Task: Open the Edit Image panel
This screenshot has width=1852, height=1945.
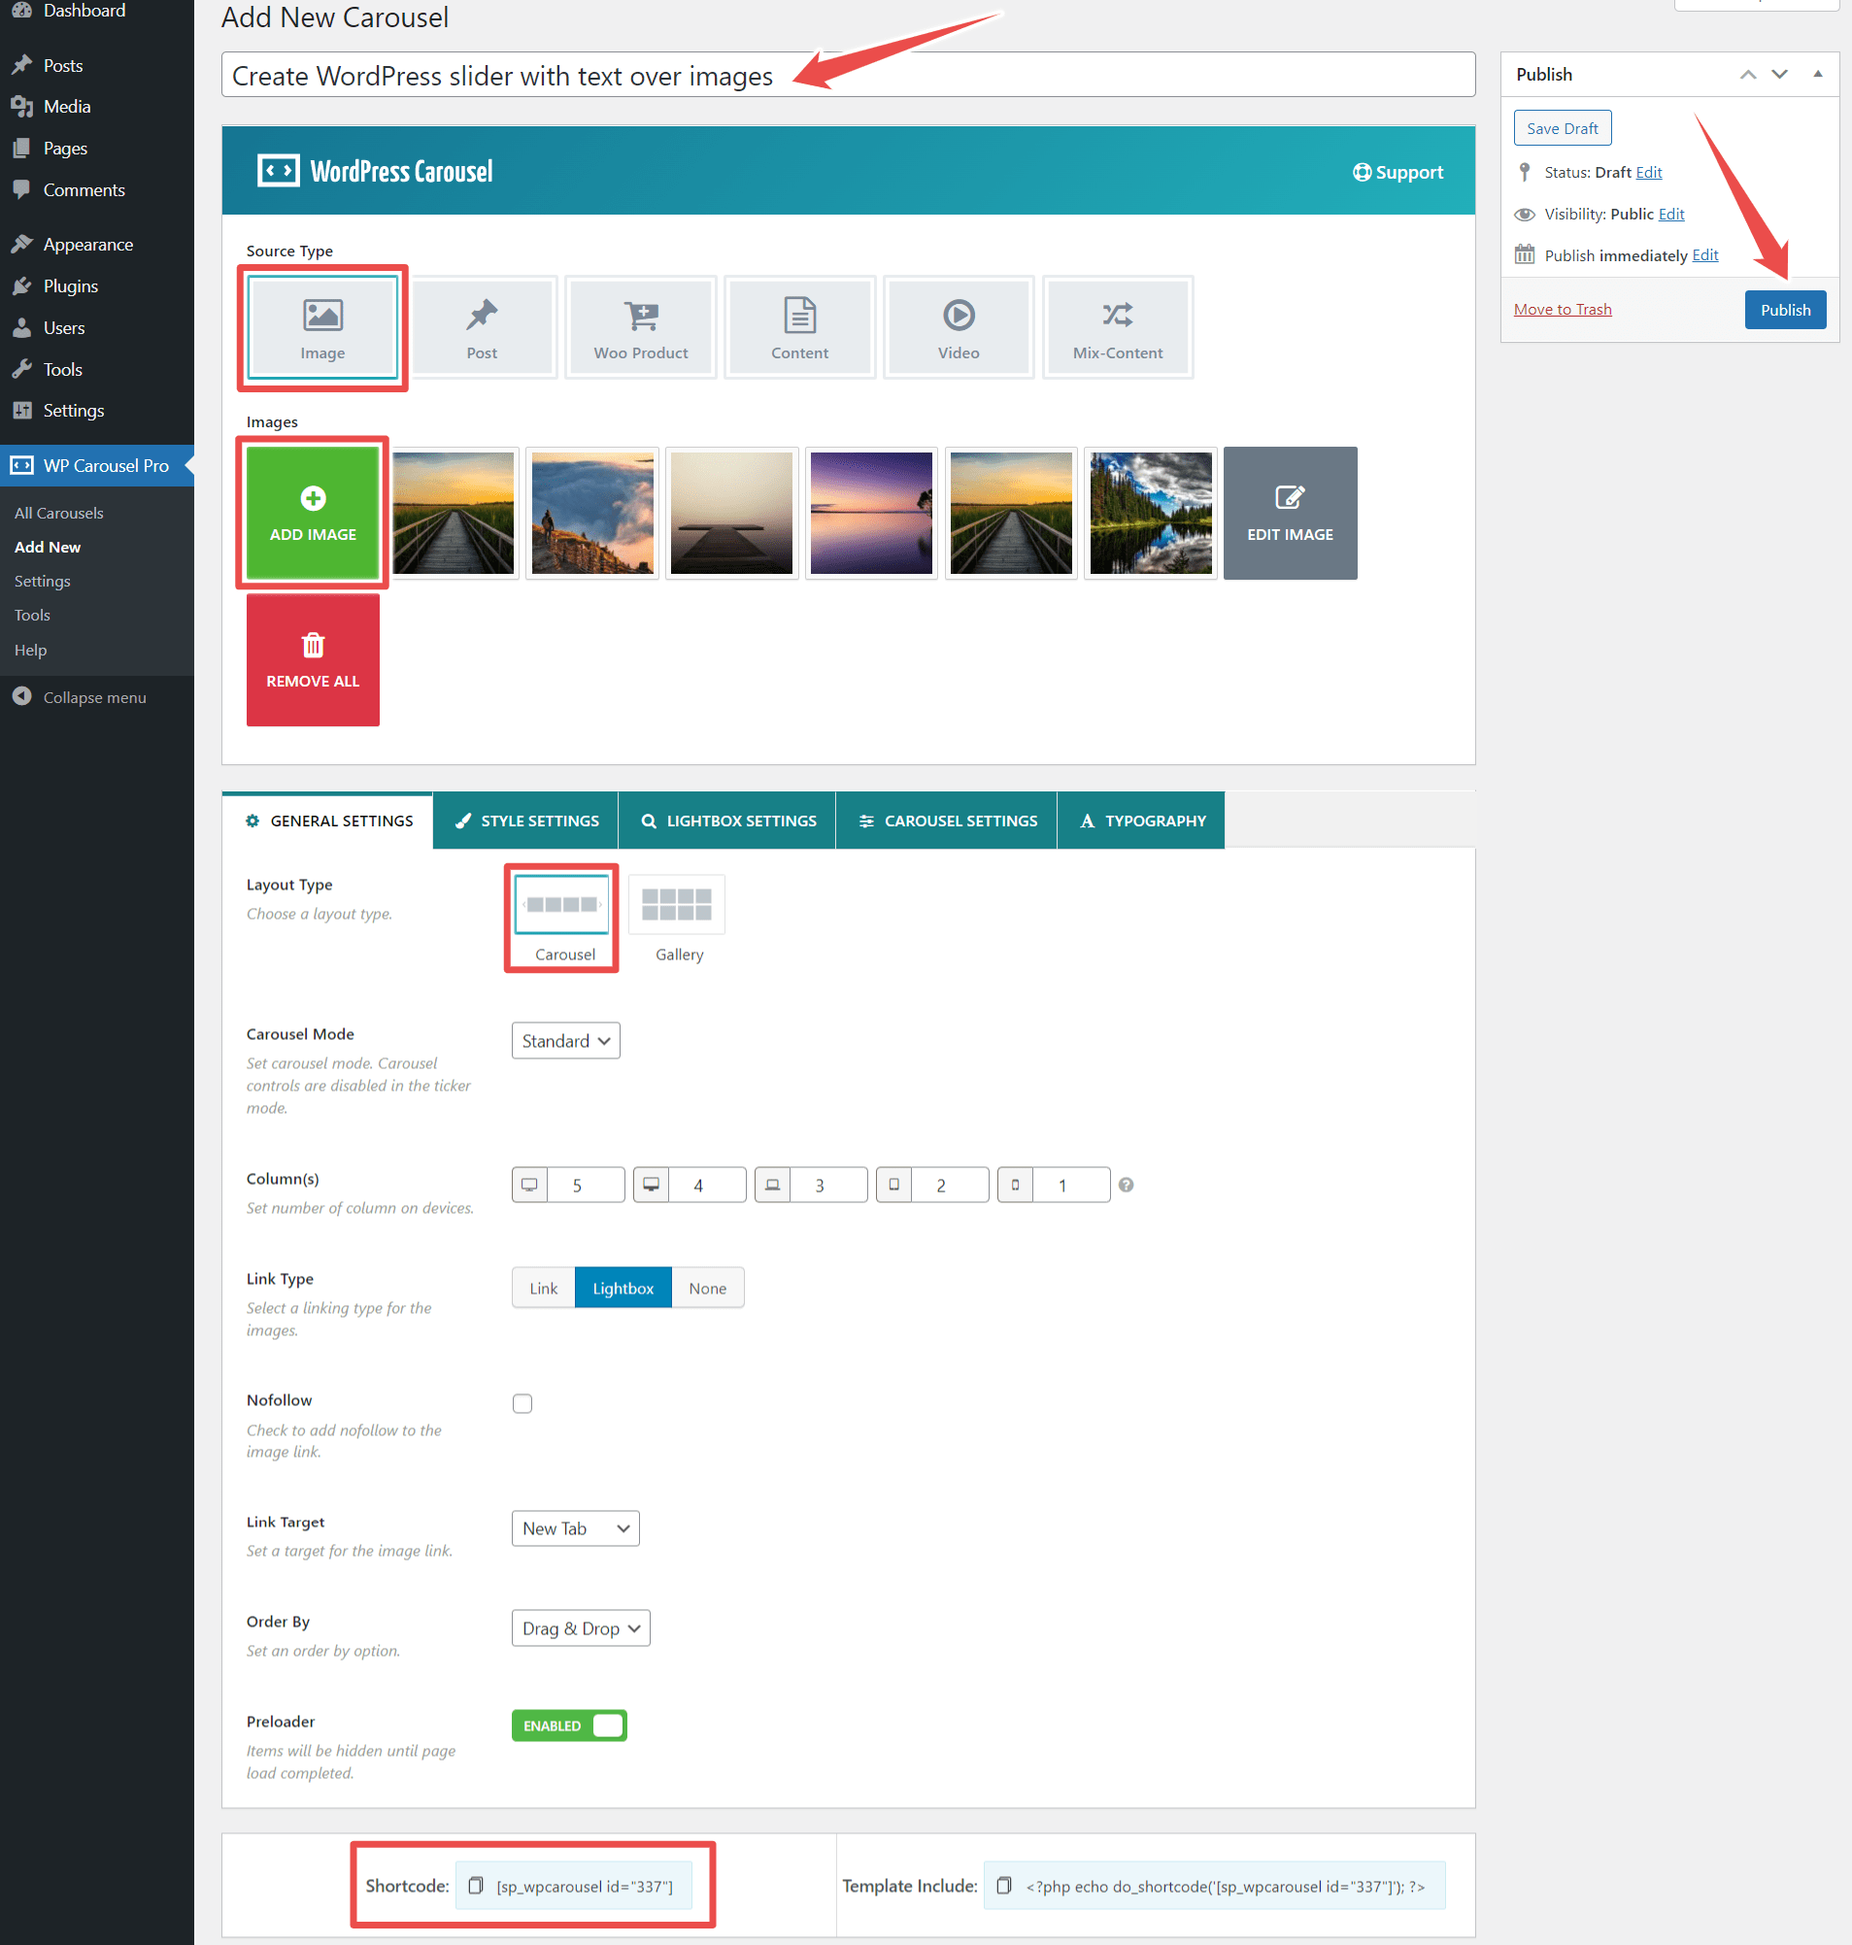Action: coord(1290,513)
